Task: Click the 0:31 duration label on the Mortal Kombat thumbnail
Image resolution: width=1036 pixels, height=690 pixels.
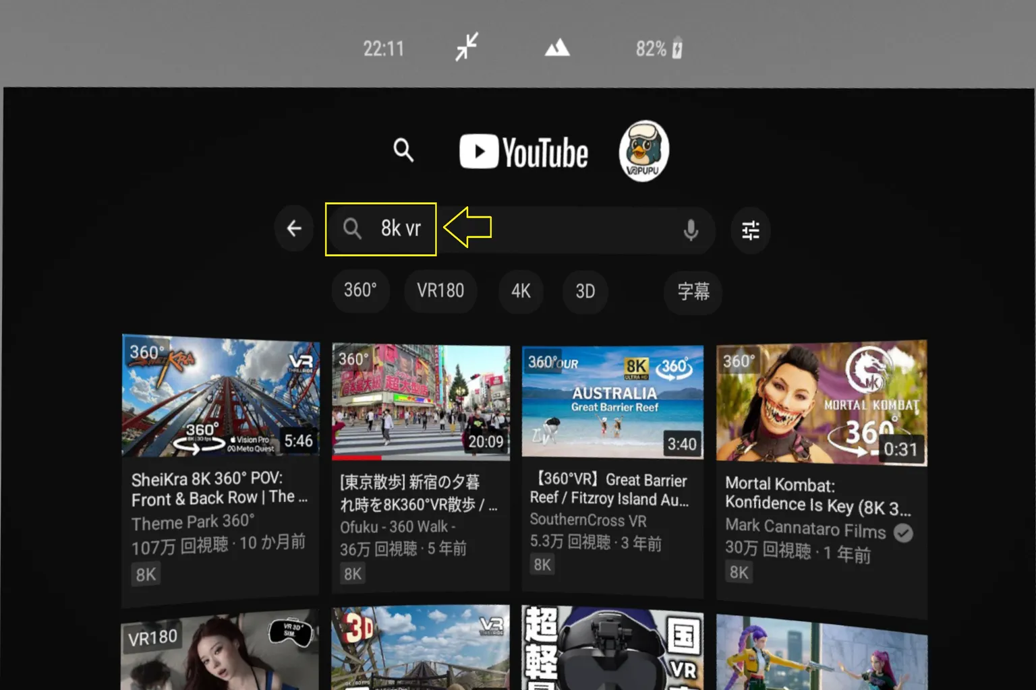Action: pyautogui.click(x=900, y=449)
